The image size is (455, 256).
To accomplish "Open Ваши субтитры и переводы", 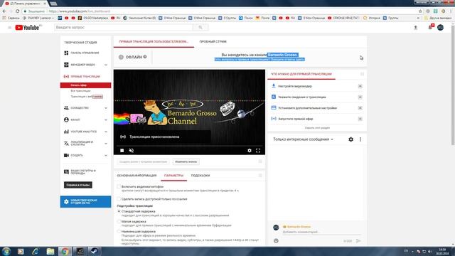I will coord(83,172).
